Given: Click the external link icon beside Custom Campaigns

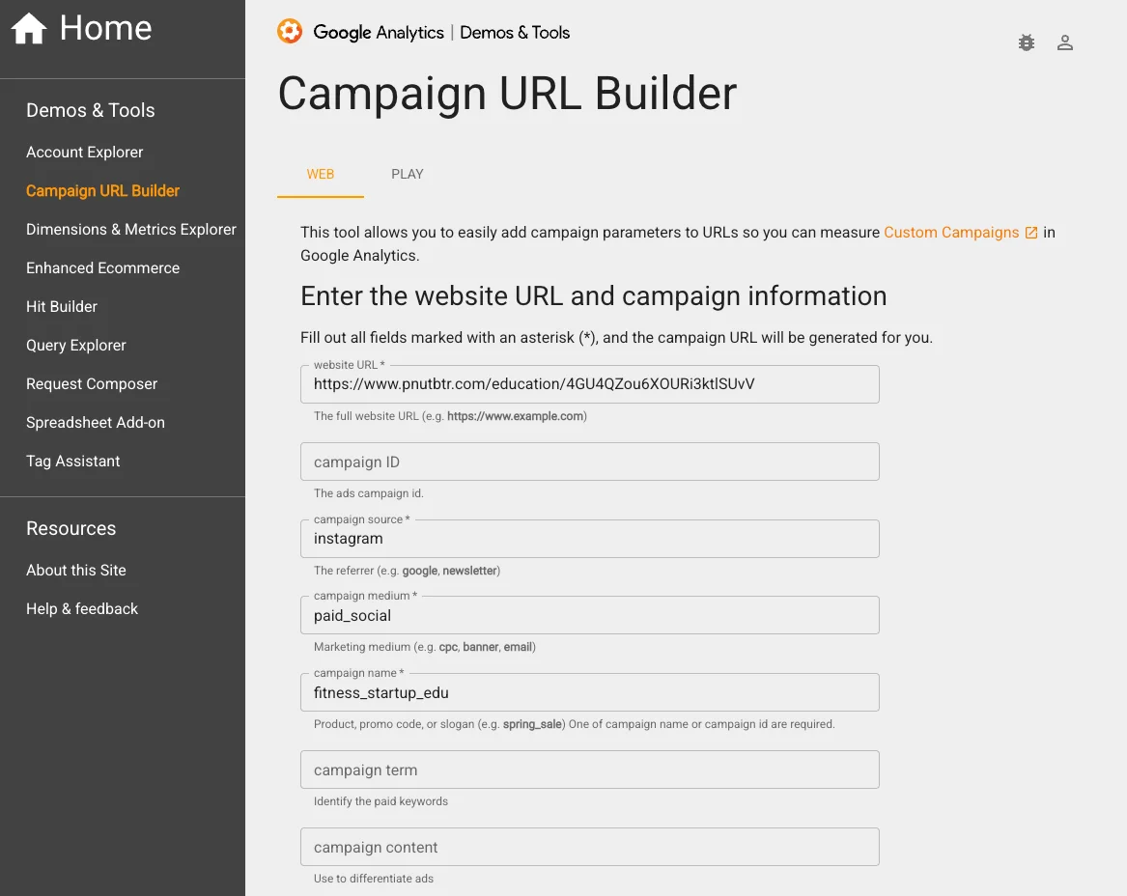Looking at the screenshot, I should click(x=1031, y=233).
